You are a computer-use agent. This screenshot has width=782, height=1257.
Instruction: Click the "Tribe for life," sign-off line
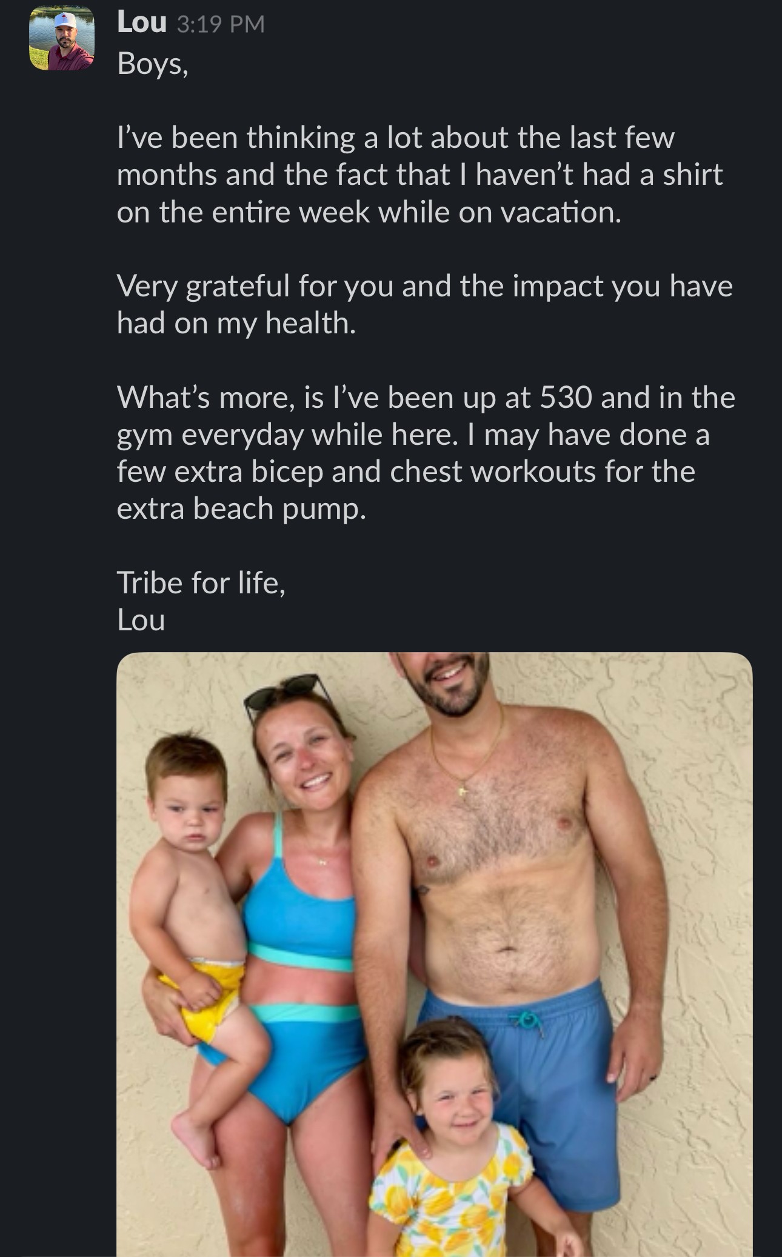pos(201,582)
